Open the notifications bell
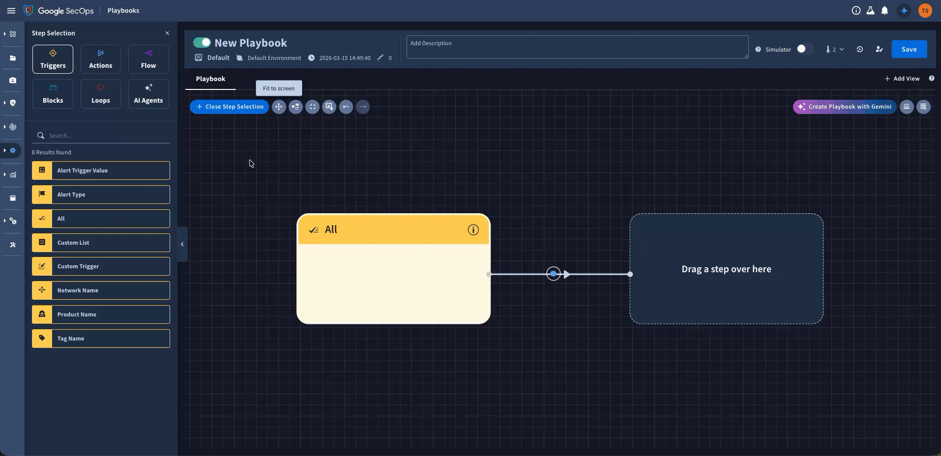This screenshot has width=941, height=456. pos(884,10)
